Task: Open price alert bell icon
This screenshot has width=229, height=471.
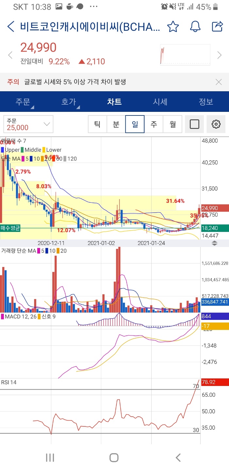Action: pyautogui.click(x=195, y=26)
